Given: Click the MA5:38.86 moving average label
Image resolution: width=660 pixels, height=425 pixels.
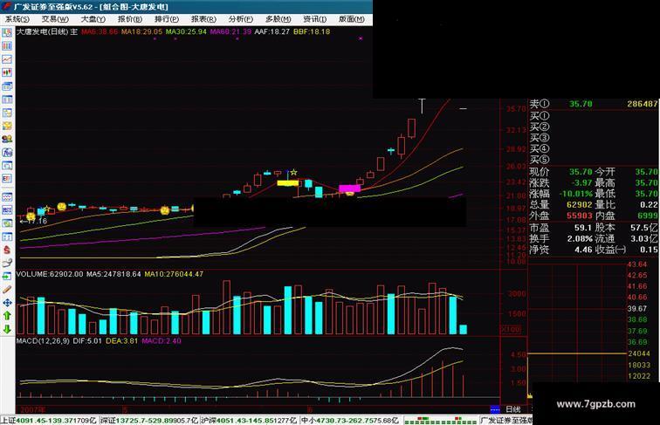Looking at the screenshot, I should click(100, 31).
